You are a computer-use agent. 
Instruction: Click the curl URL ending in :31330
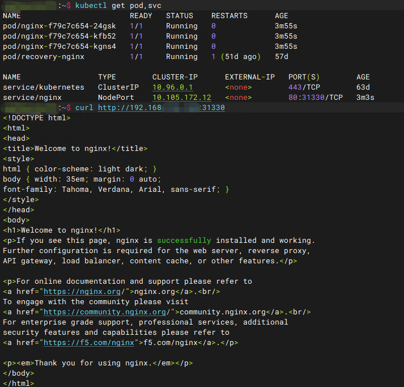161,108
